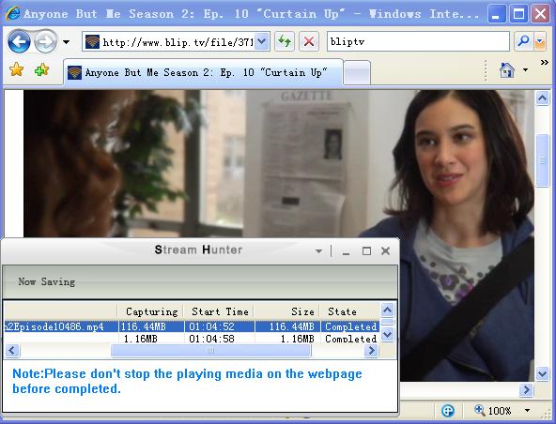Maximize the Stream Hunter window

[366, 251]
